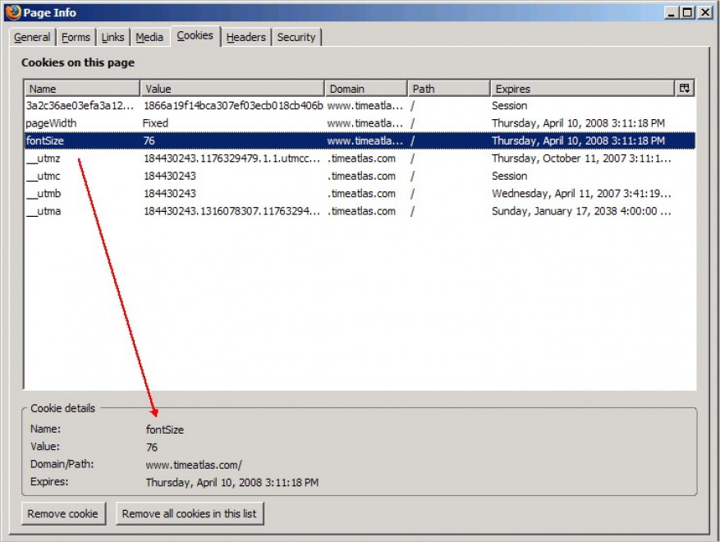Minimize the Page Info window

pos(672,12)
